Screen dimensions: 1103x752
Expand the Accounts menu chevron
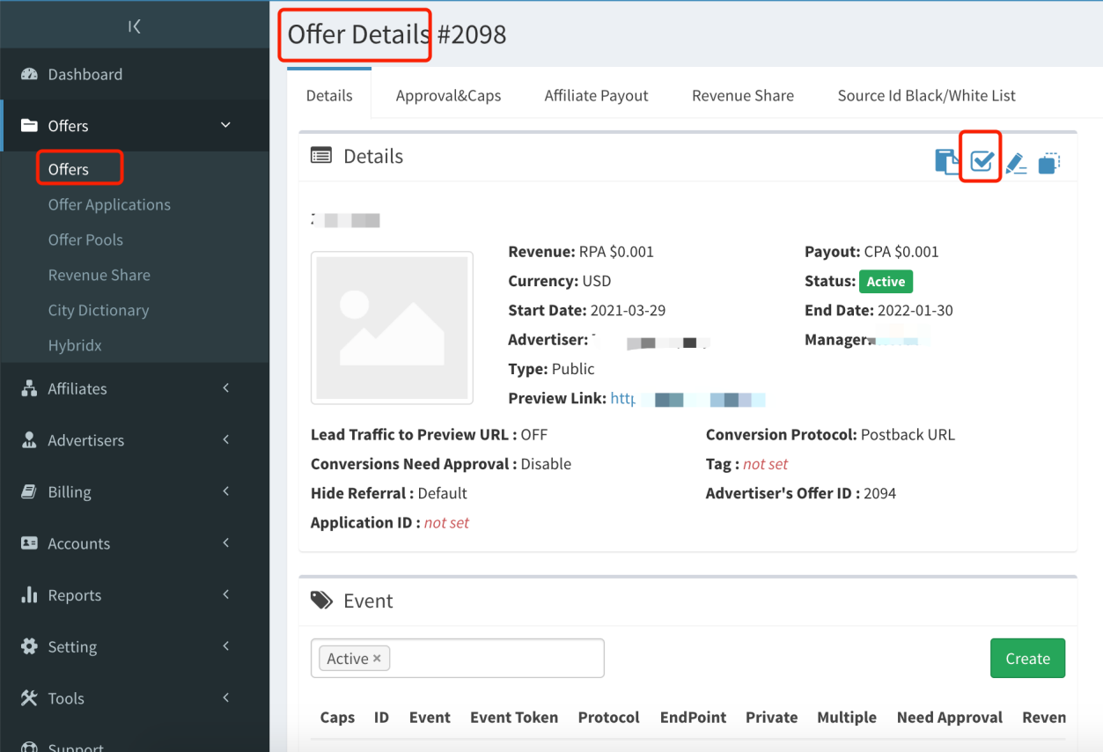coord(226,542)
